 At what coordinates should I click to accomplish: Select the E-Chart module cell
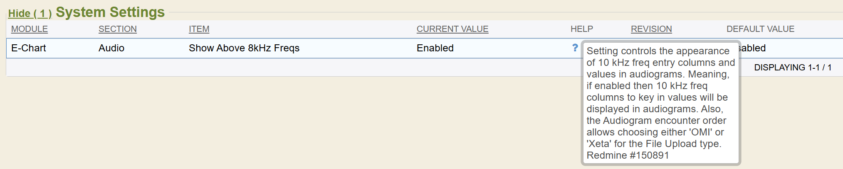coord(29,48)
